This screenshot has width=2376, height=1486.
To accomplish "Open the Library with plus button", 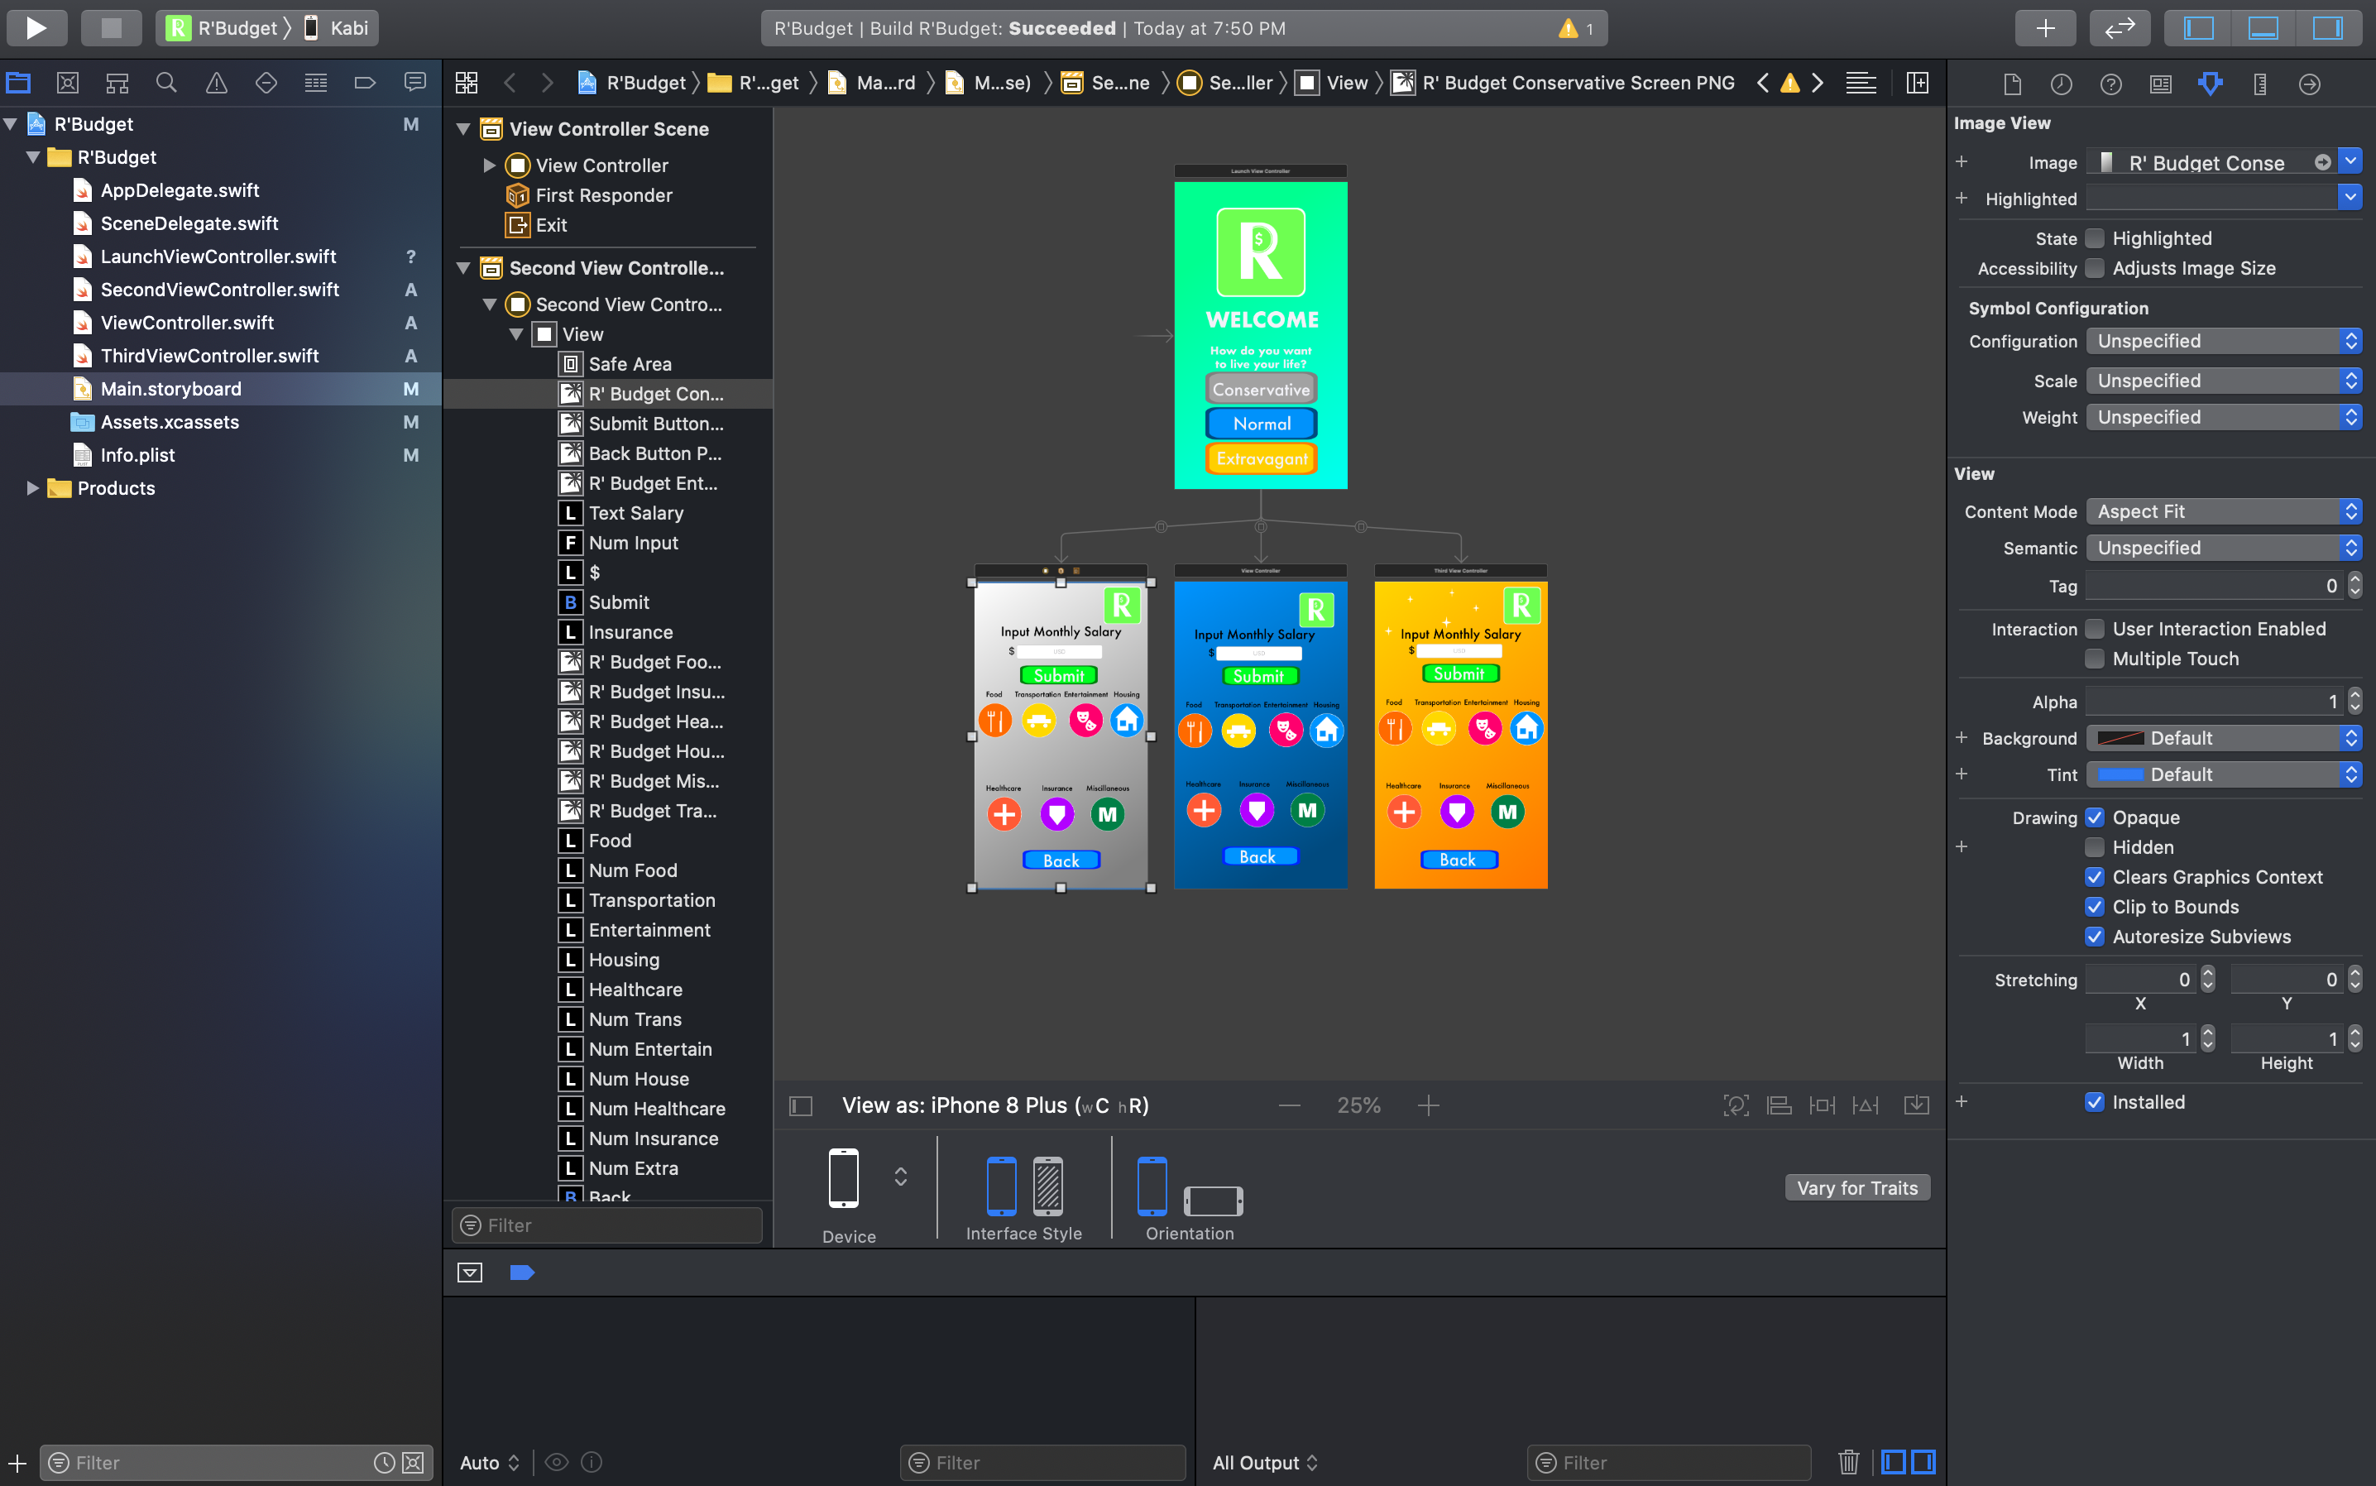I will click(2045, 27).
